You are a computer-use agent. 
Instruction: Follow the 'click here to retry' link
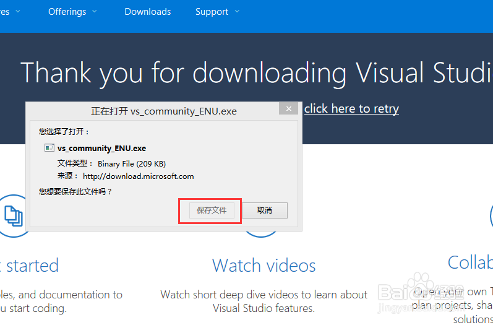(x=351, y=109)
